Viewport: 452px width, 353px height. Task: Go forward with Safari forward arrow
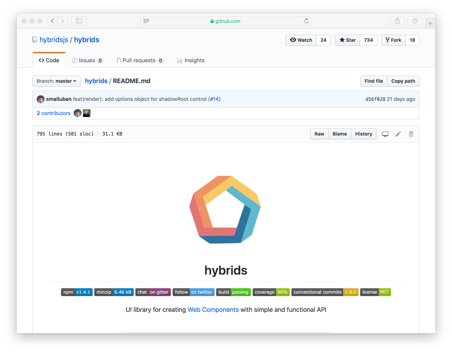coord(63,21)
